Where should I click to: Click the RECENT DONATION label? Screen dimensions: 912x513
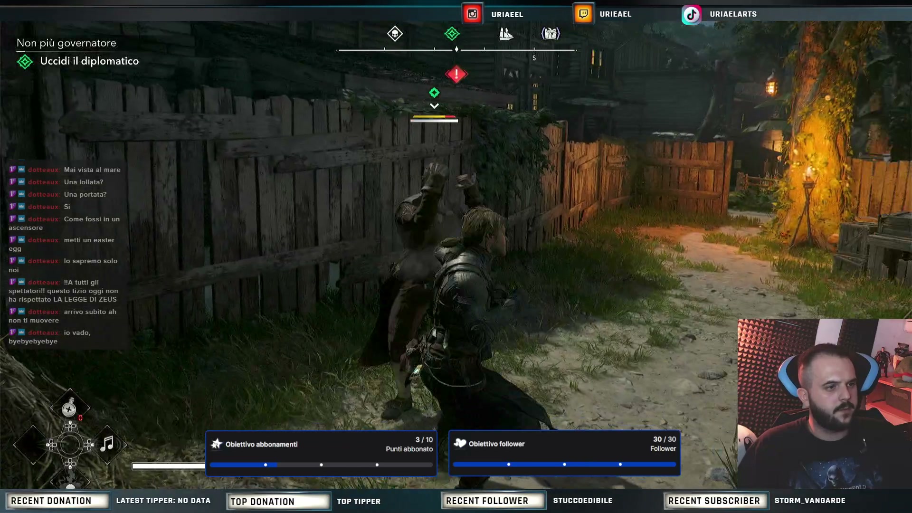[x=57, y=501]
